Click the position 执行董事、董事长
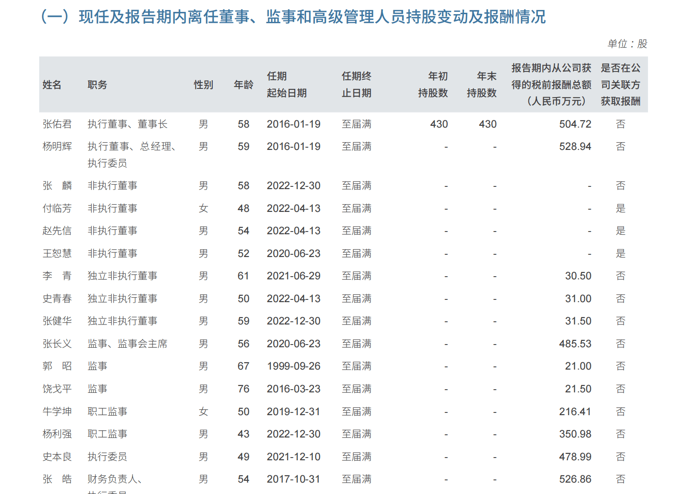Viewport: 684px width, 494px height. (128, 124)
